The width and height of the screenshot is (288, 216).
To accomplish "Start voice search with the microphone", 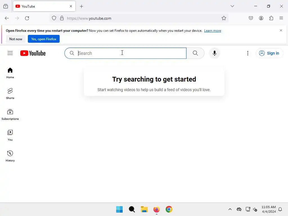I will pos(214,53).
